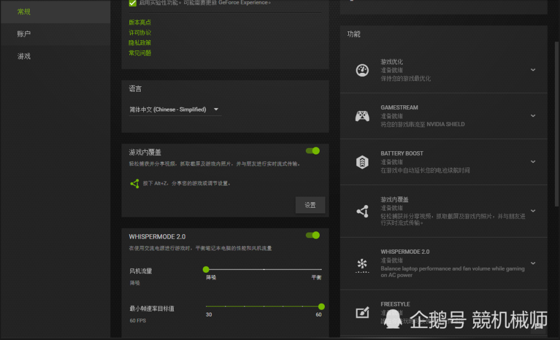This screenshot has height=340, width=560.
Task: Switch to the 游戏 settings tab
Action: tap(55, 57)
